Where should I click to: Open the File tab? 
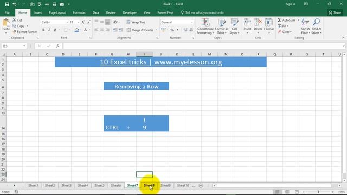(7, 13)
